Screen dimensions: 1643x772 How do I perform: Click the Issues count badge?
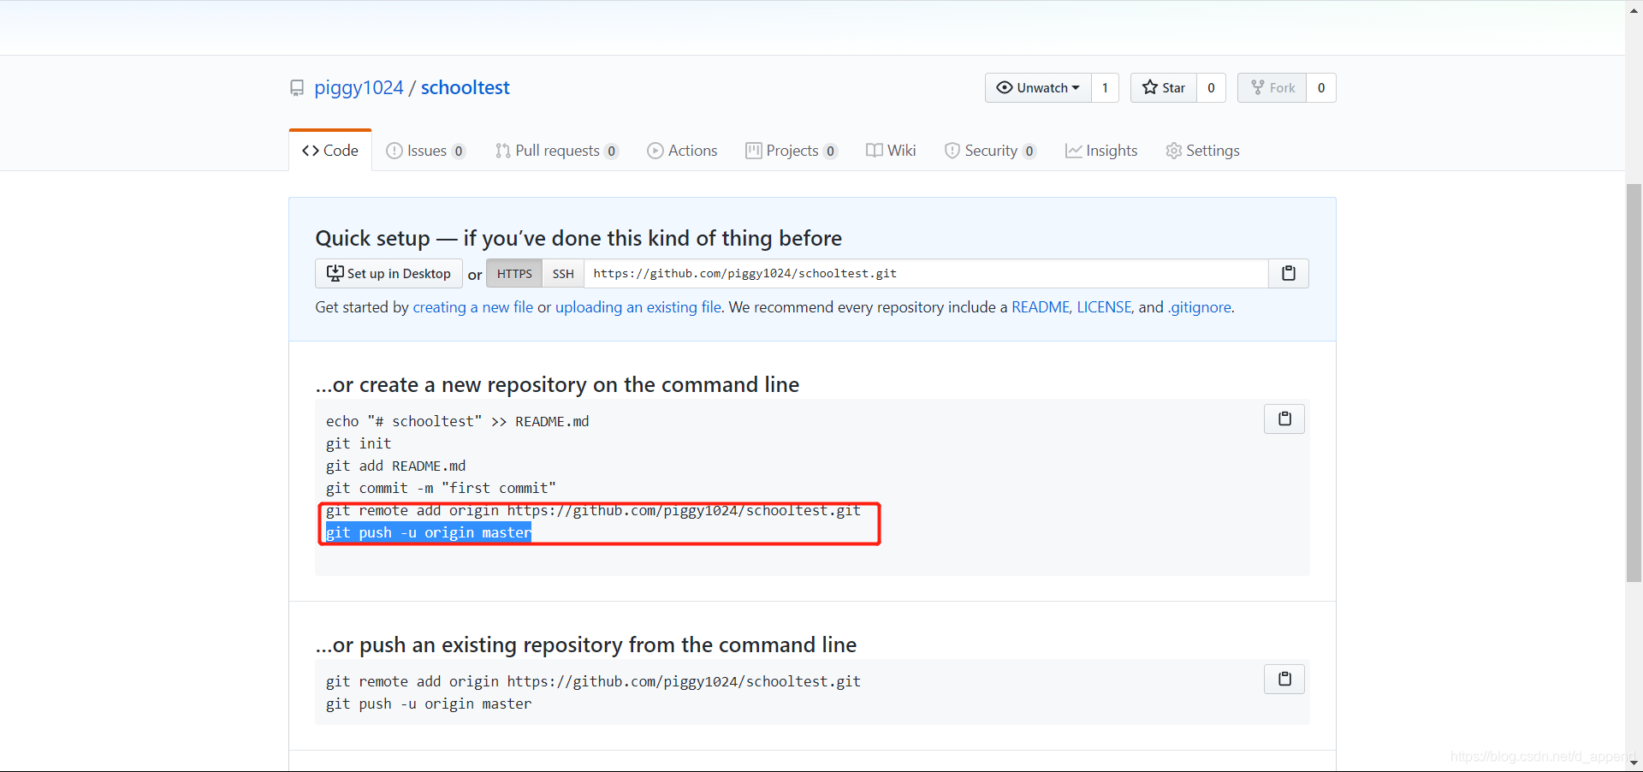(459, 151)
